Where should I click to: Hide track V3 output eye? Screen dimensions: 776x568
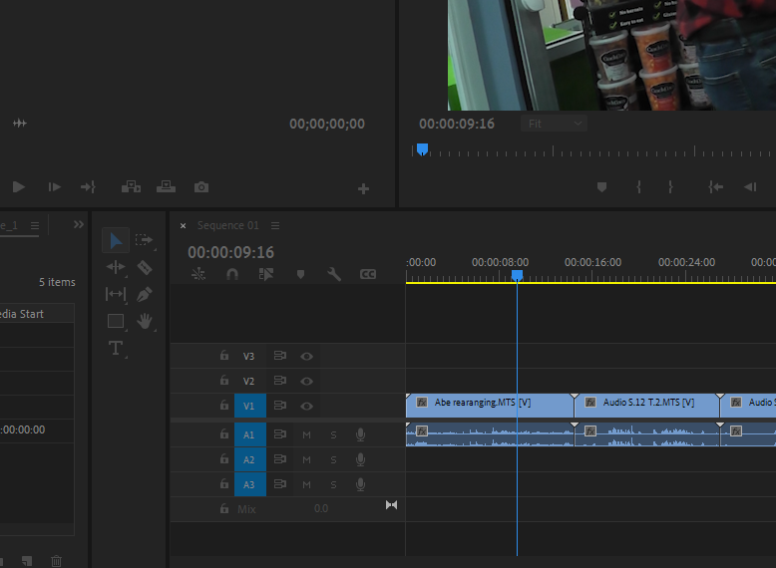pyautogui.click(x=306, y=357)
